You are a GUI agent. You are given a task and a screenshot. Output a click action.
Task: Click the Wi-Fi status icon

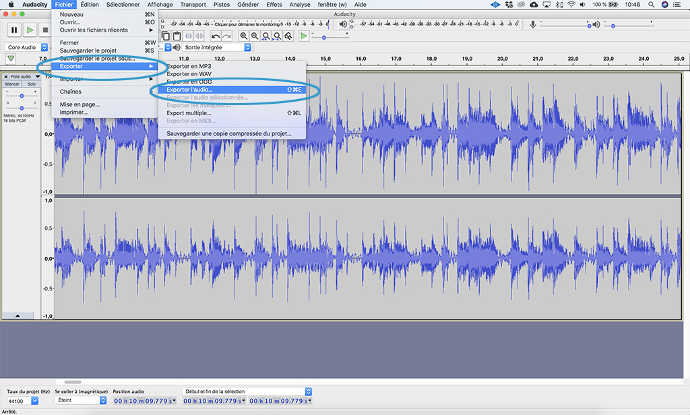tap(571, 5)
